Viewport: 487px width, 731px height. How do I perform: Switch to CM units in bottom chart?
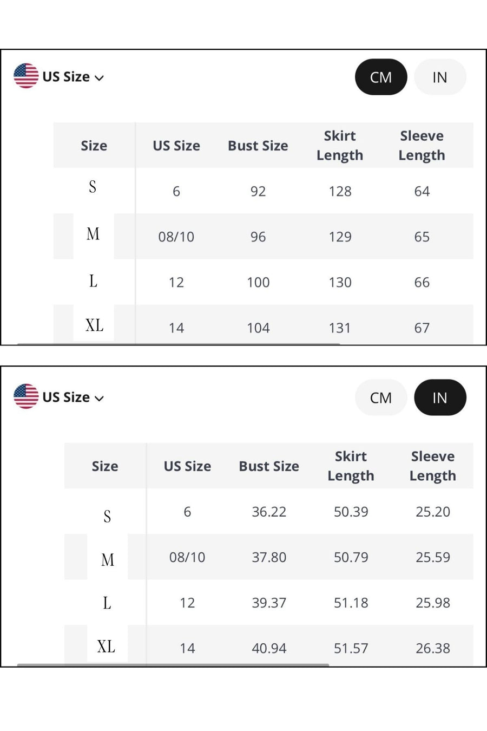381,397
